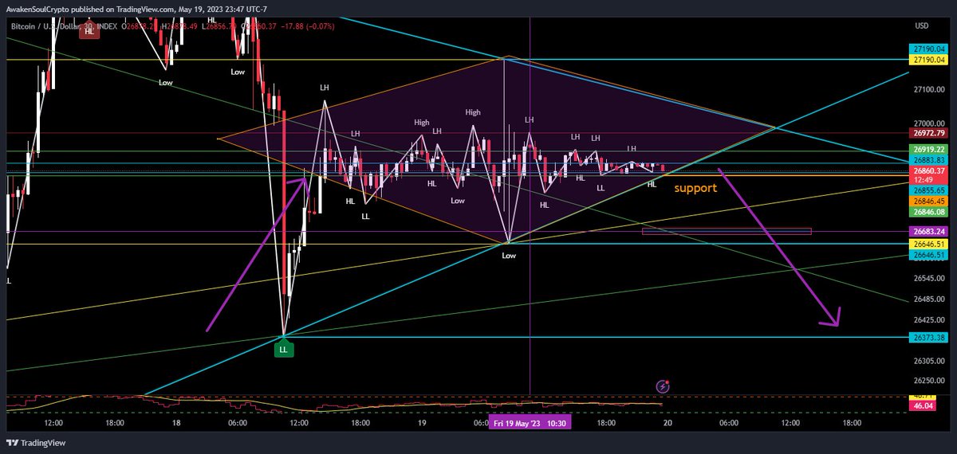The height and width of the screenshot is (454, 957).
Task: Click the Fri 19 May '23 10:30 time marker
Action: (530, 424)
